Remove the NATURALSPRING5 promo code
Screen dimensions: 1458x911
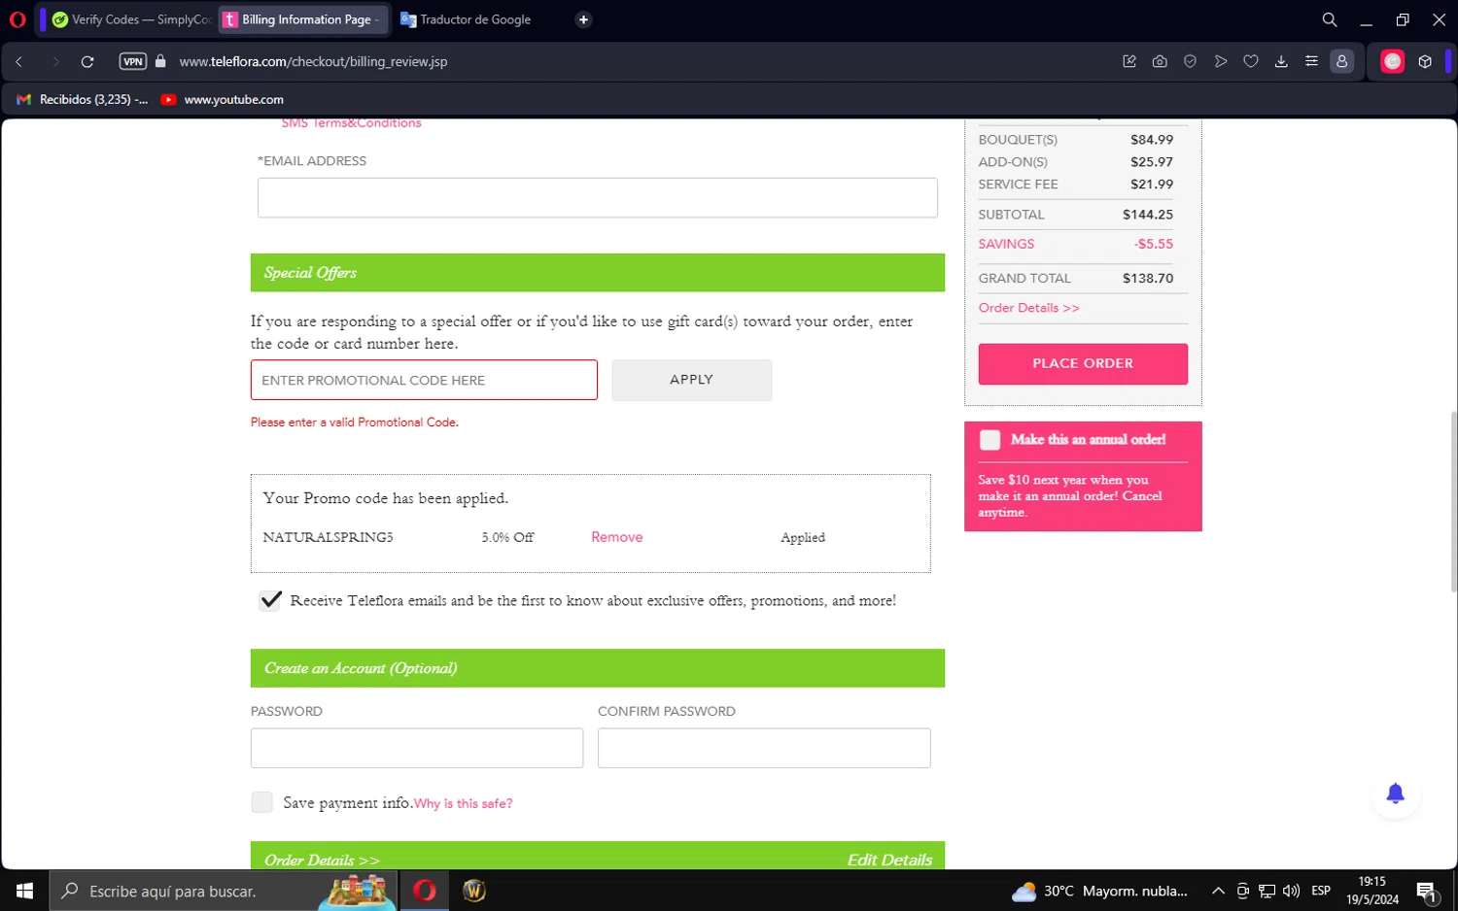point(616,537)
